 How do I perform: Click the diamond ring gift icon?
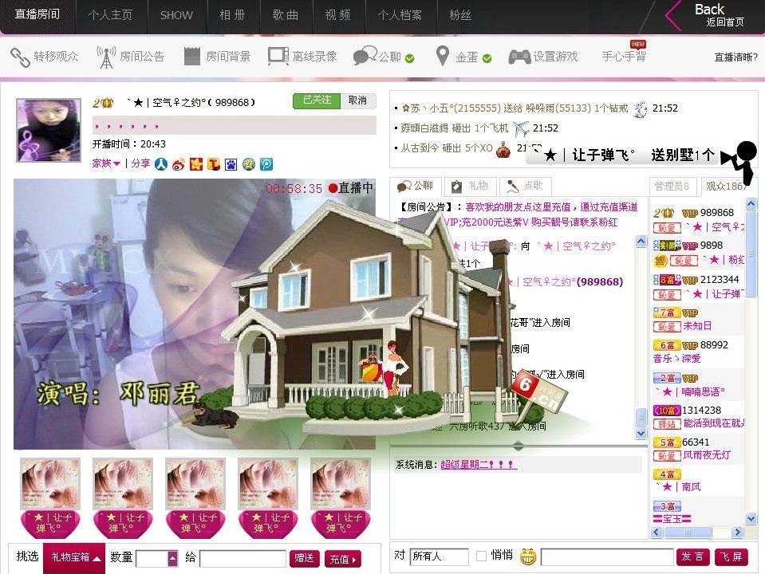(x=640, y=108)
